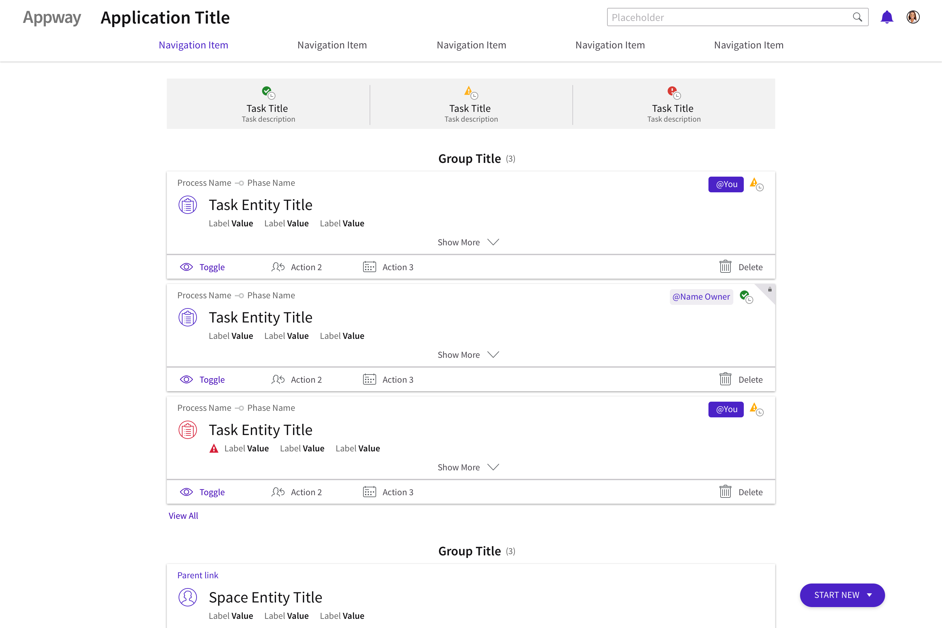Screen dimensions: 942x628
Task: Click the View All link
Action: 183,515
